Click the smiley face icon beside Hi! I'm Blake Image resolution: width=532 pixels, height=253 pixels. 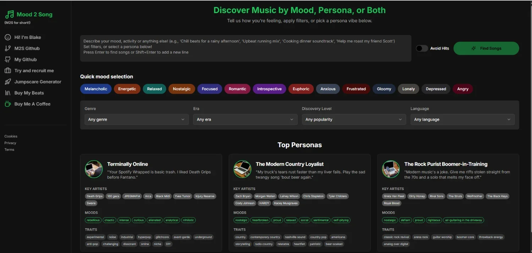point(7,37)
